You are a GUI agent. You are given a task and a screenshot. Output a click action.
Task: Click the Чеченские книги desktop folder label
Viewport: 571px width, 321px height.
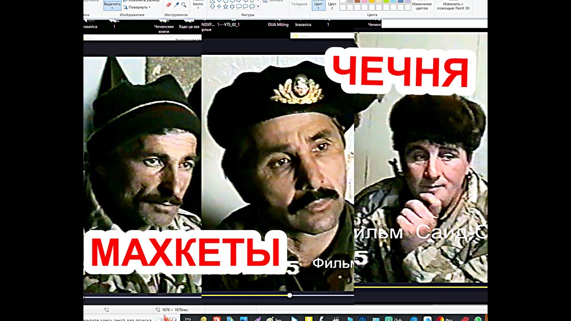click(x=164, y=29)
